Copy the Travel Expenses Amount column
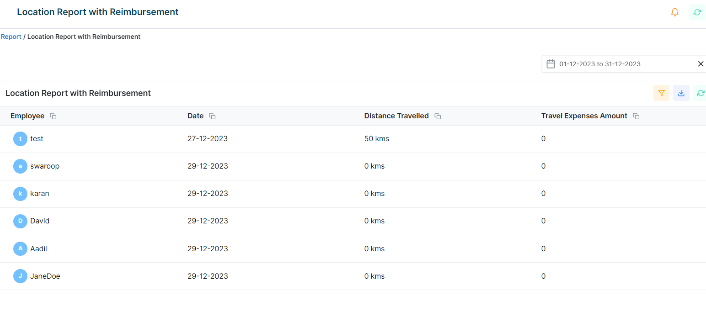This screenshot has width=706, height=312. coord(636,116)
